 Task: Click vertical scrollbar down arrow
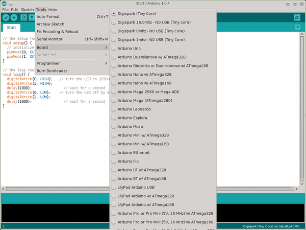302,184
